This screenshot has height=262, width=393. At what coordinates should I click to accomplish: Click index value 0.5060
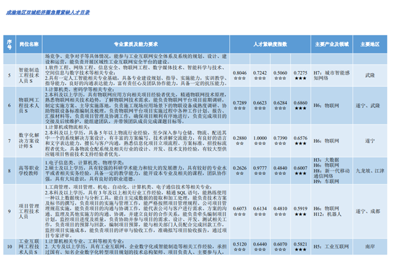(x=280, y=73)
